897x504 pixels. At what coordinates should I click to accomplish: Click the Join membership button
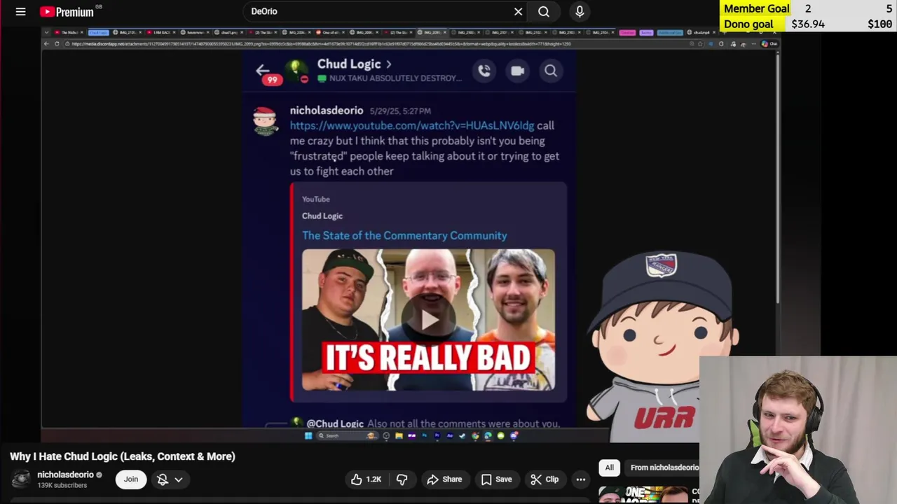coord(131,479)
